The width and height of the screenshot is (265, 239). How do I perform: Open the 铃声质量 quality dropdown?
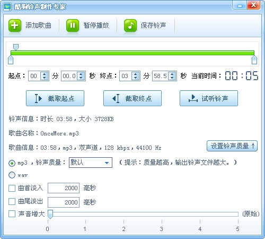[x=91, y=163]
